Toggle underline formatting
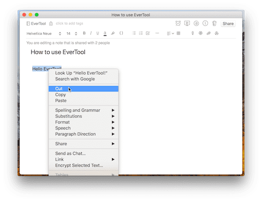The height and width of the screenshot is (201, 262). pyautogui.click(x=97, y=33)
